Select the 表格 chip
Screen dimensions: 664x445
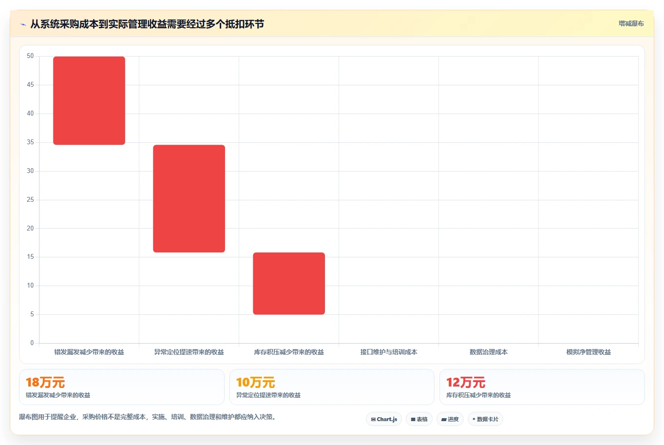point(419,419)
